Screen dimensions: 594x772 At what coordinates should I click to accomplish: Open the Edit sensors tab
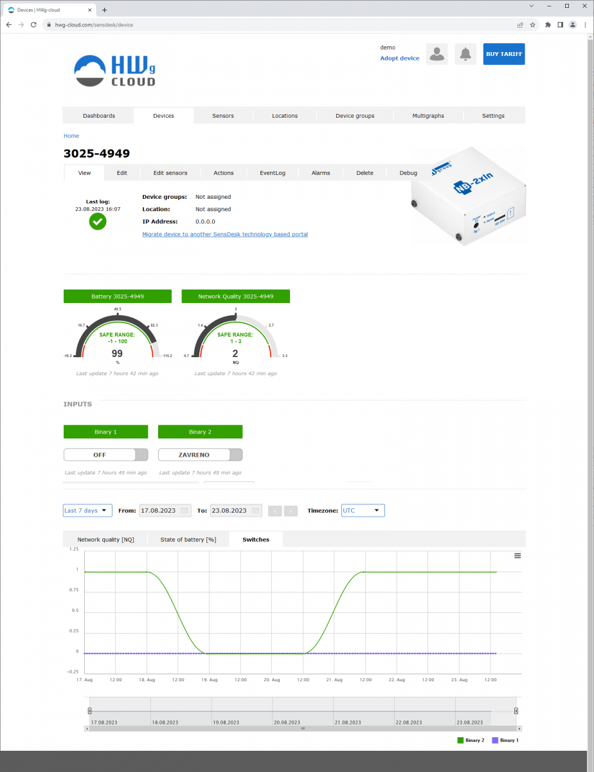pyautogui.click(x=170, y=173)
